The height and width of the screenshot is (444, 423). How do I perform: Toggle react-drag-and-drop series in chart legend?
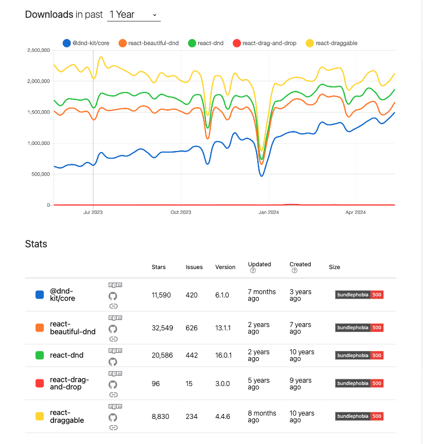tap(264, 43)
